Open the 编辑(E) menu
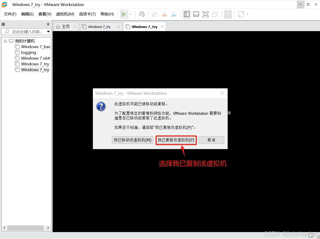 pos(27,14)
